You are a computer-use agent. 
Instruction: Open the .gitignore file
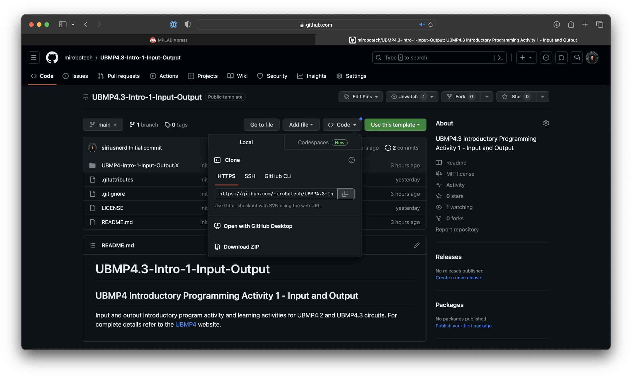113,194
